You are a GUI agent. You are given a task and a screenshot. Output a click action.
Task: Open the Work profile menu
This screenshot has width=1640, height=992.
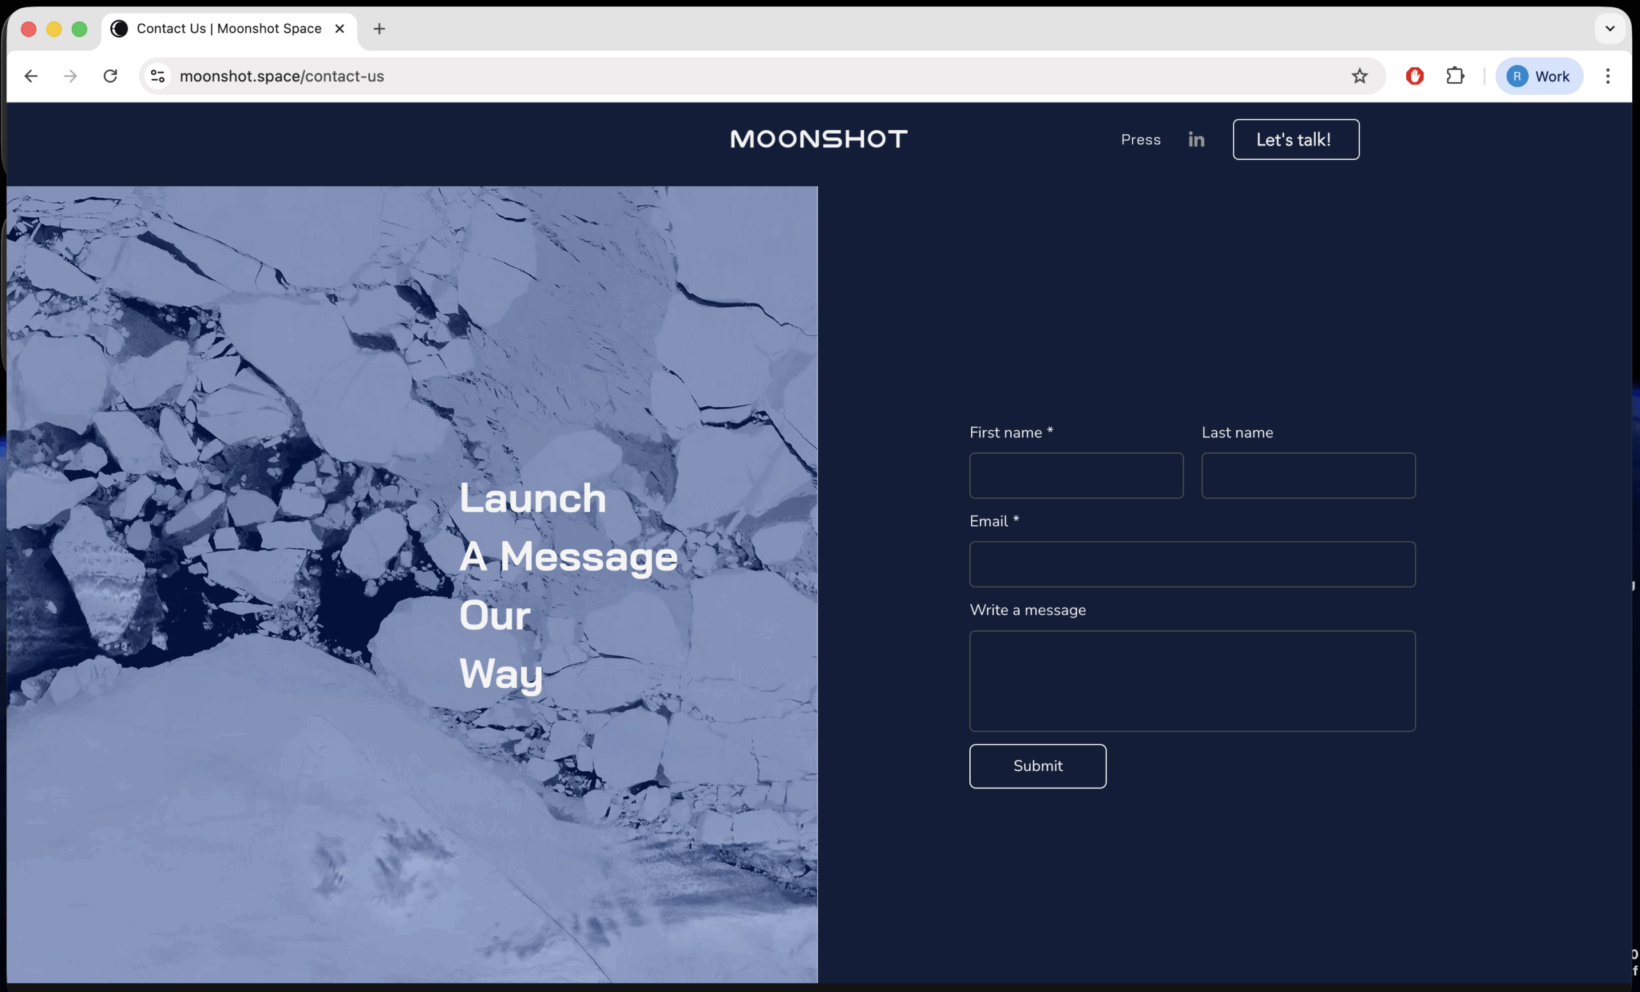pyautogui.click(x=1538, y=76)
